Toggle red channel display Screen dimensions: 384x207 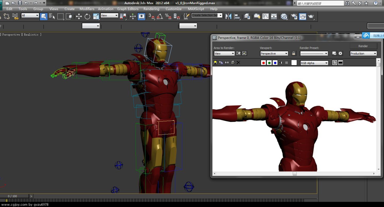pyautogui.click(x=263, y=63)
